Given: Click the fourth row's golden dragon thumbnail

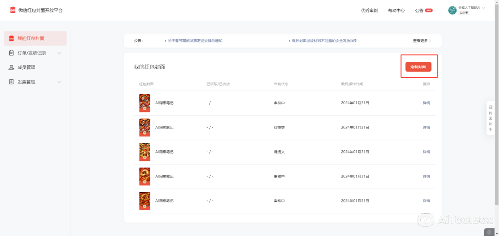Looking at the screenshot, I should tap(145, 177).
